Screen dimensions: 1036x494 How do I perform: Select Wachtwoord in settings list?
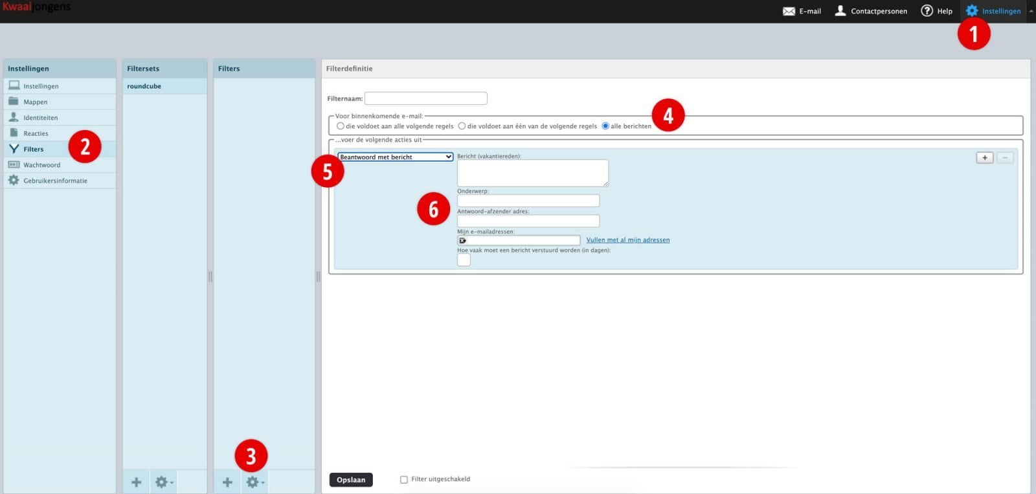click(x=41, y=165)
